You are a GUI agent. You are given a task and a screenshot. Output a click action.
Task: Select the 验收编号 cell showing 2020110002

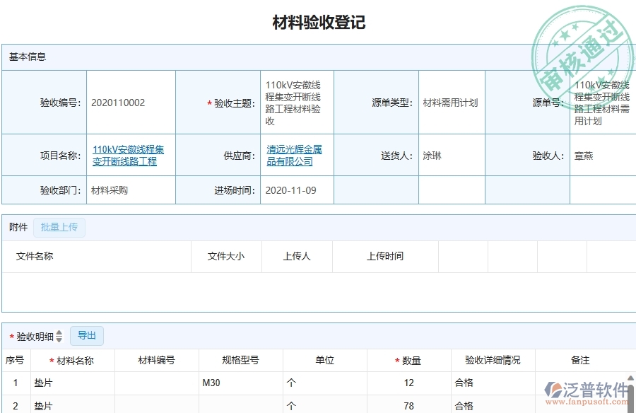coord(119,101)
